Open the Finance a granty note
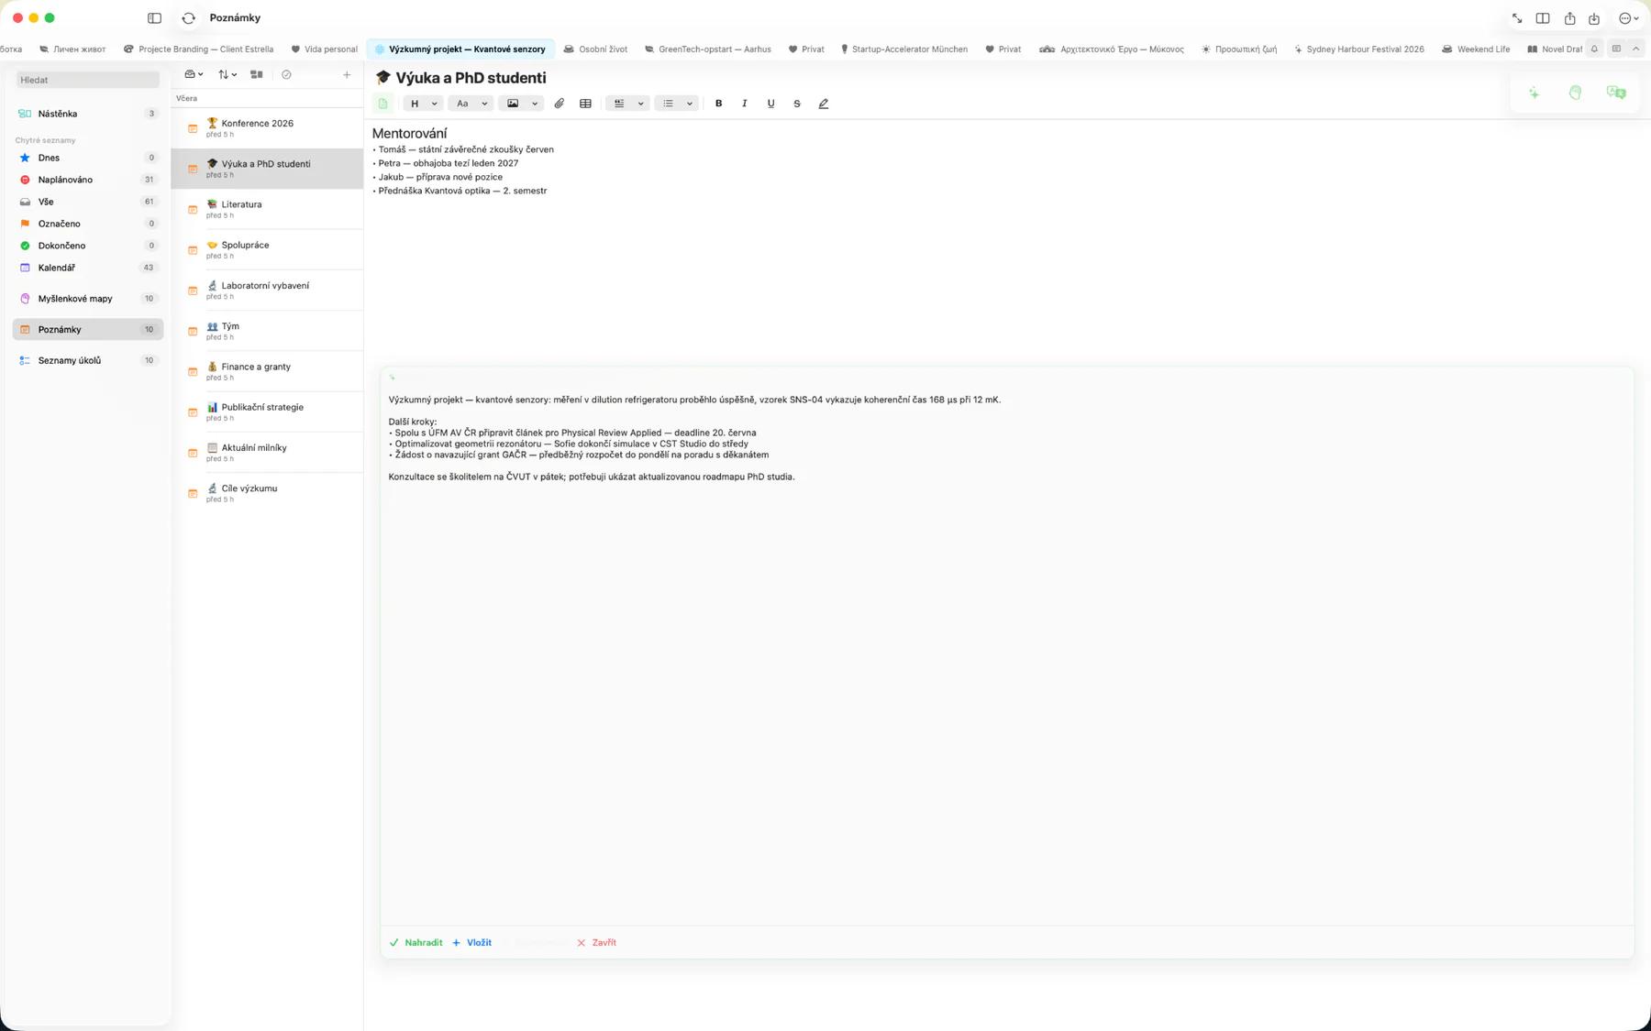This screenshot has width=1651, height=1031. [x=267, y=371]
